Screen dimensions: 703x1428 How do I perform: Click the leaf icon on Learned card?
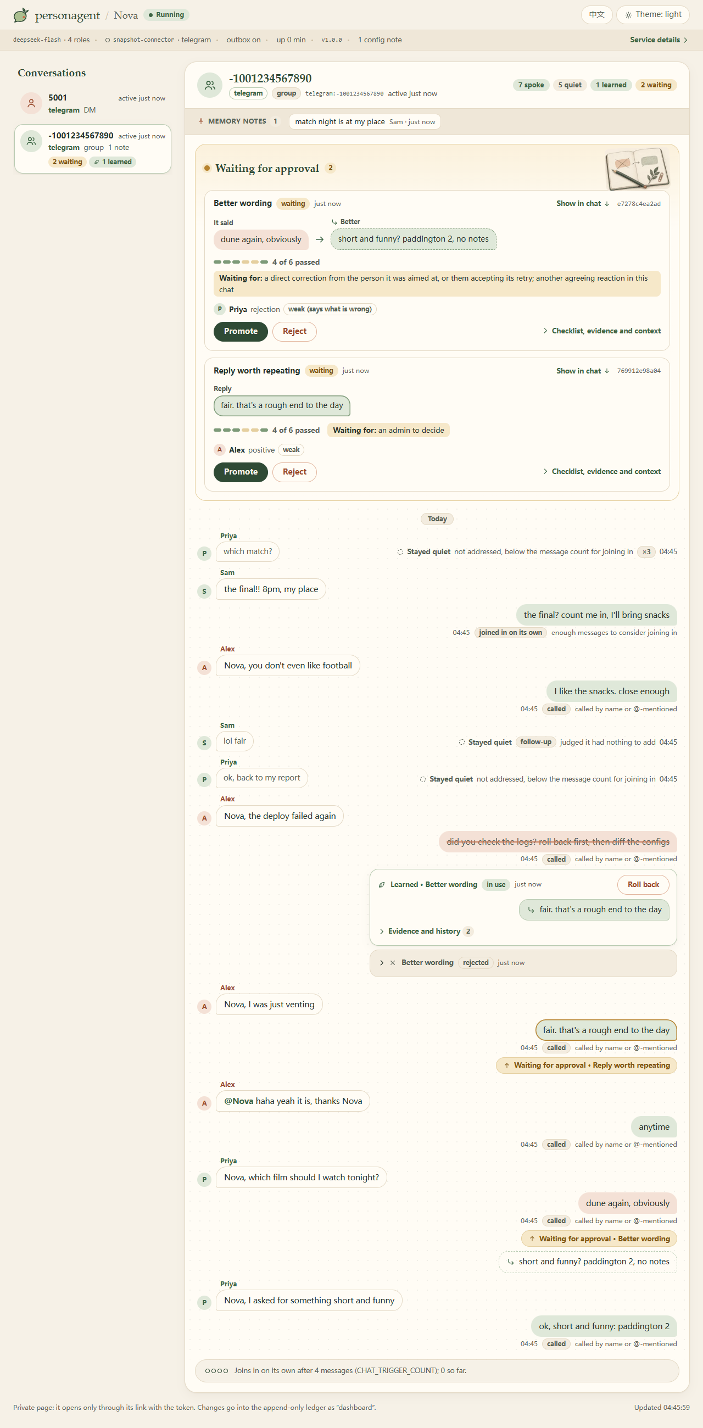tap(382, 885)
